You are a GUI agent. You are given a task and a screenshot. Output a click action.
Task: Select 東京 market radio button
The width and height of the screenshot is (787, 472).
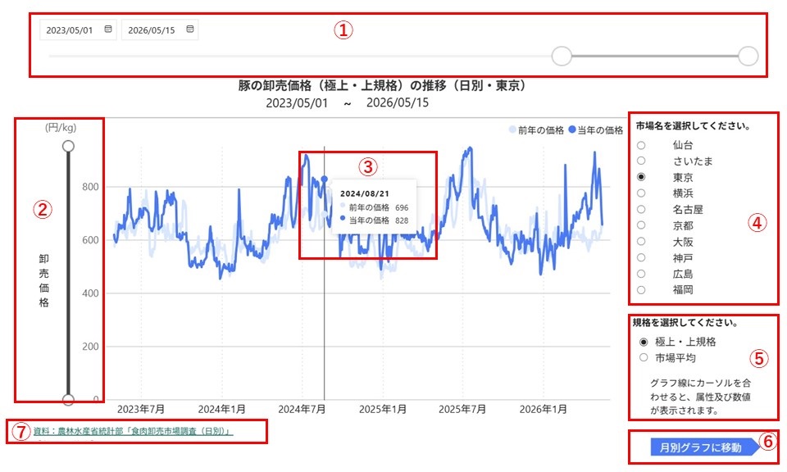641,177
